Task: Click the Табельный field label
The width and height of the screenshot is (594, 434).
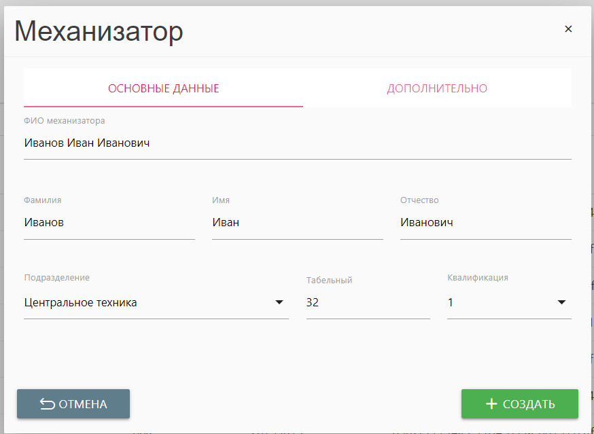Action: [x=329, y=280]
